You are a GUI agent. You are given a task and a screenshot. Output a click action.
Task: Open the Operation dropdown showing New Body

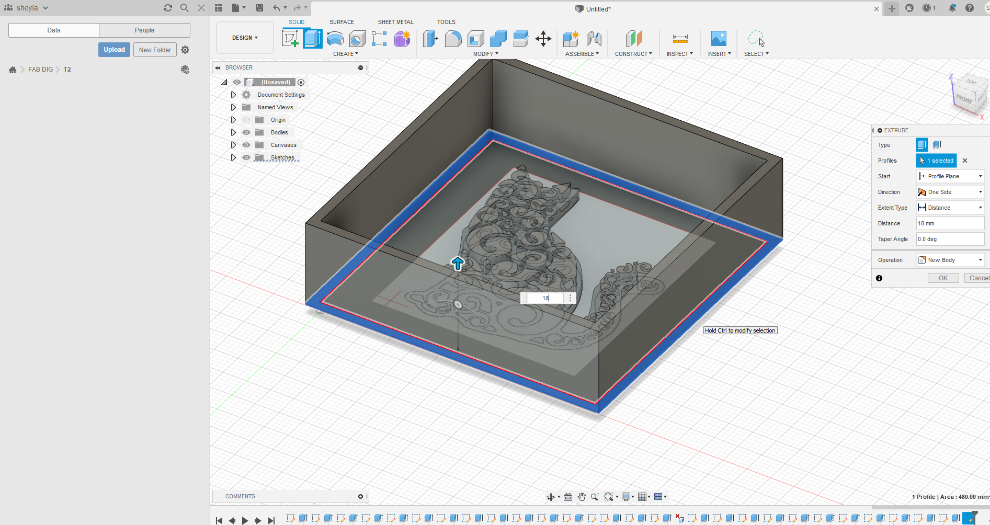[950, 260]
